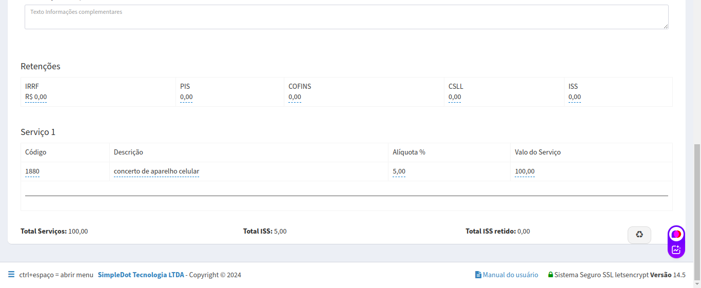701x288 pixels.
Task: Click the text area resize handle
Action: coord(666,26)
